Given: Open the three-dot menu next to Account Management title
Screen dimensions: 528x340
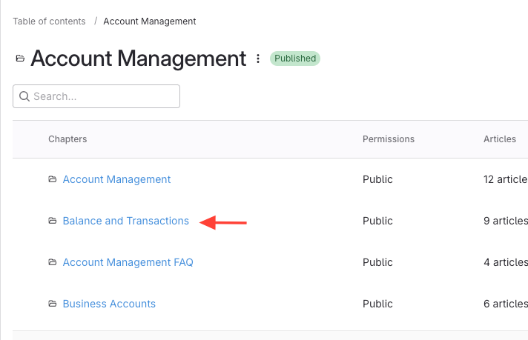Looking at the screenshot, I should tap(258, 59).
